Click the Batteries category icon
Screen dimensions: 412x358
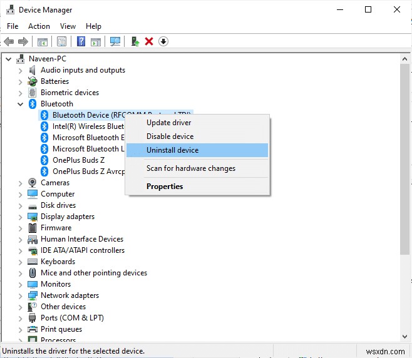pyautogui.click(x=33, y=81)
